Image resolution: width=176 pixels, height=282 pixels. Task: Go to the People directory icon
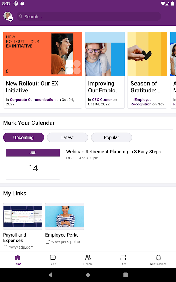(x=88, y=258)
